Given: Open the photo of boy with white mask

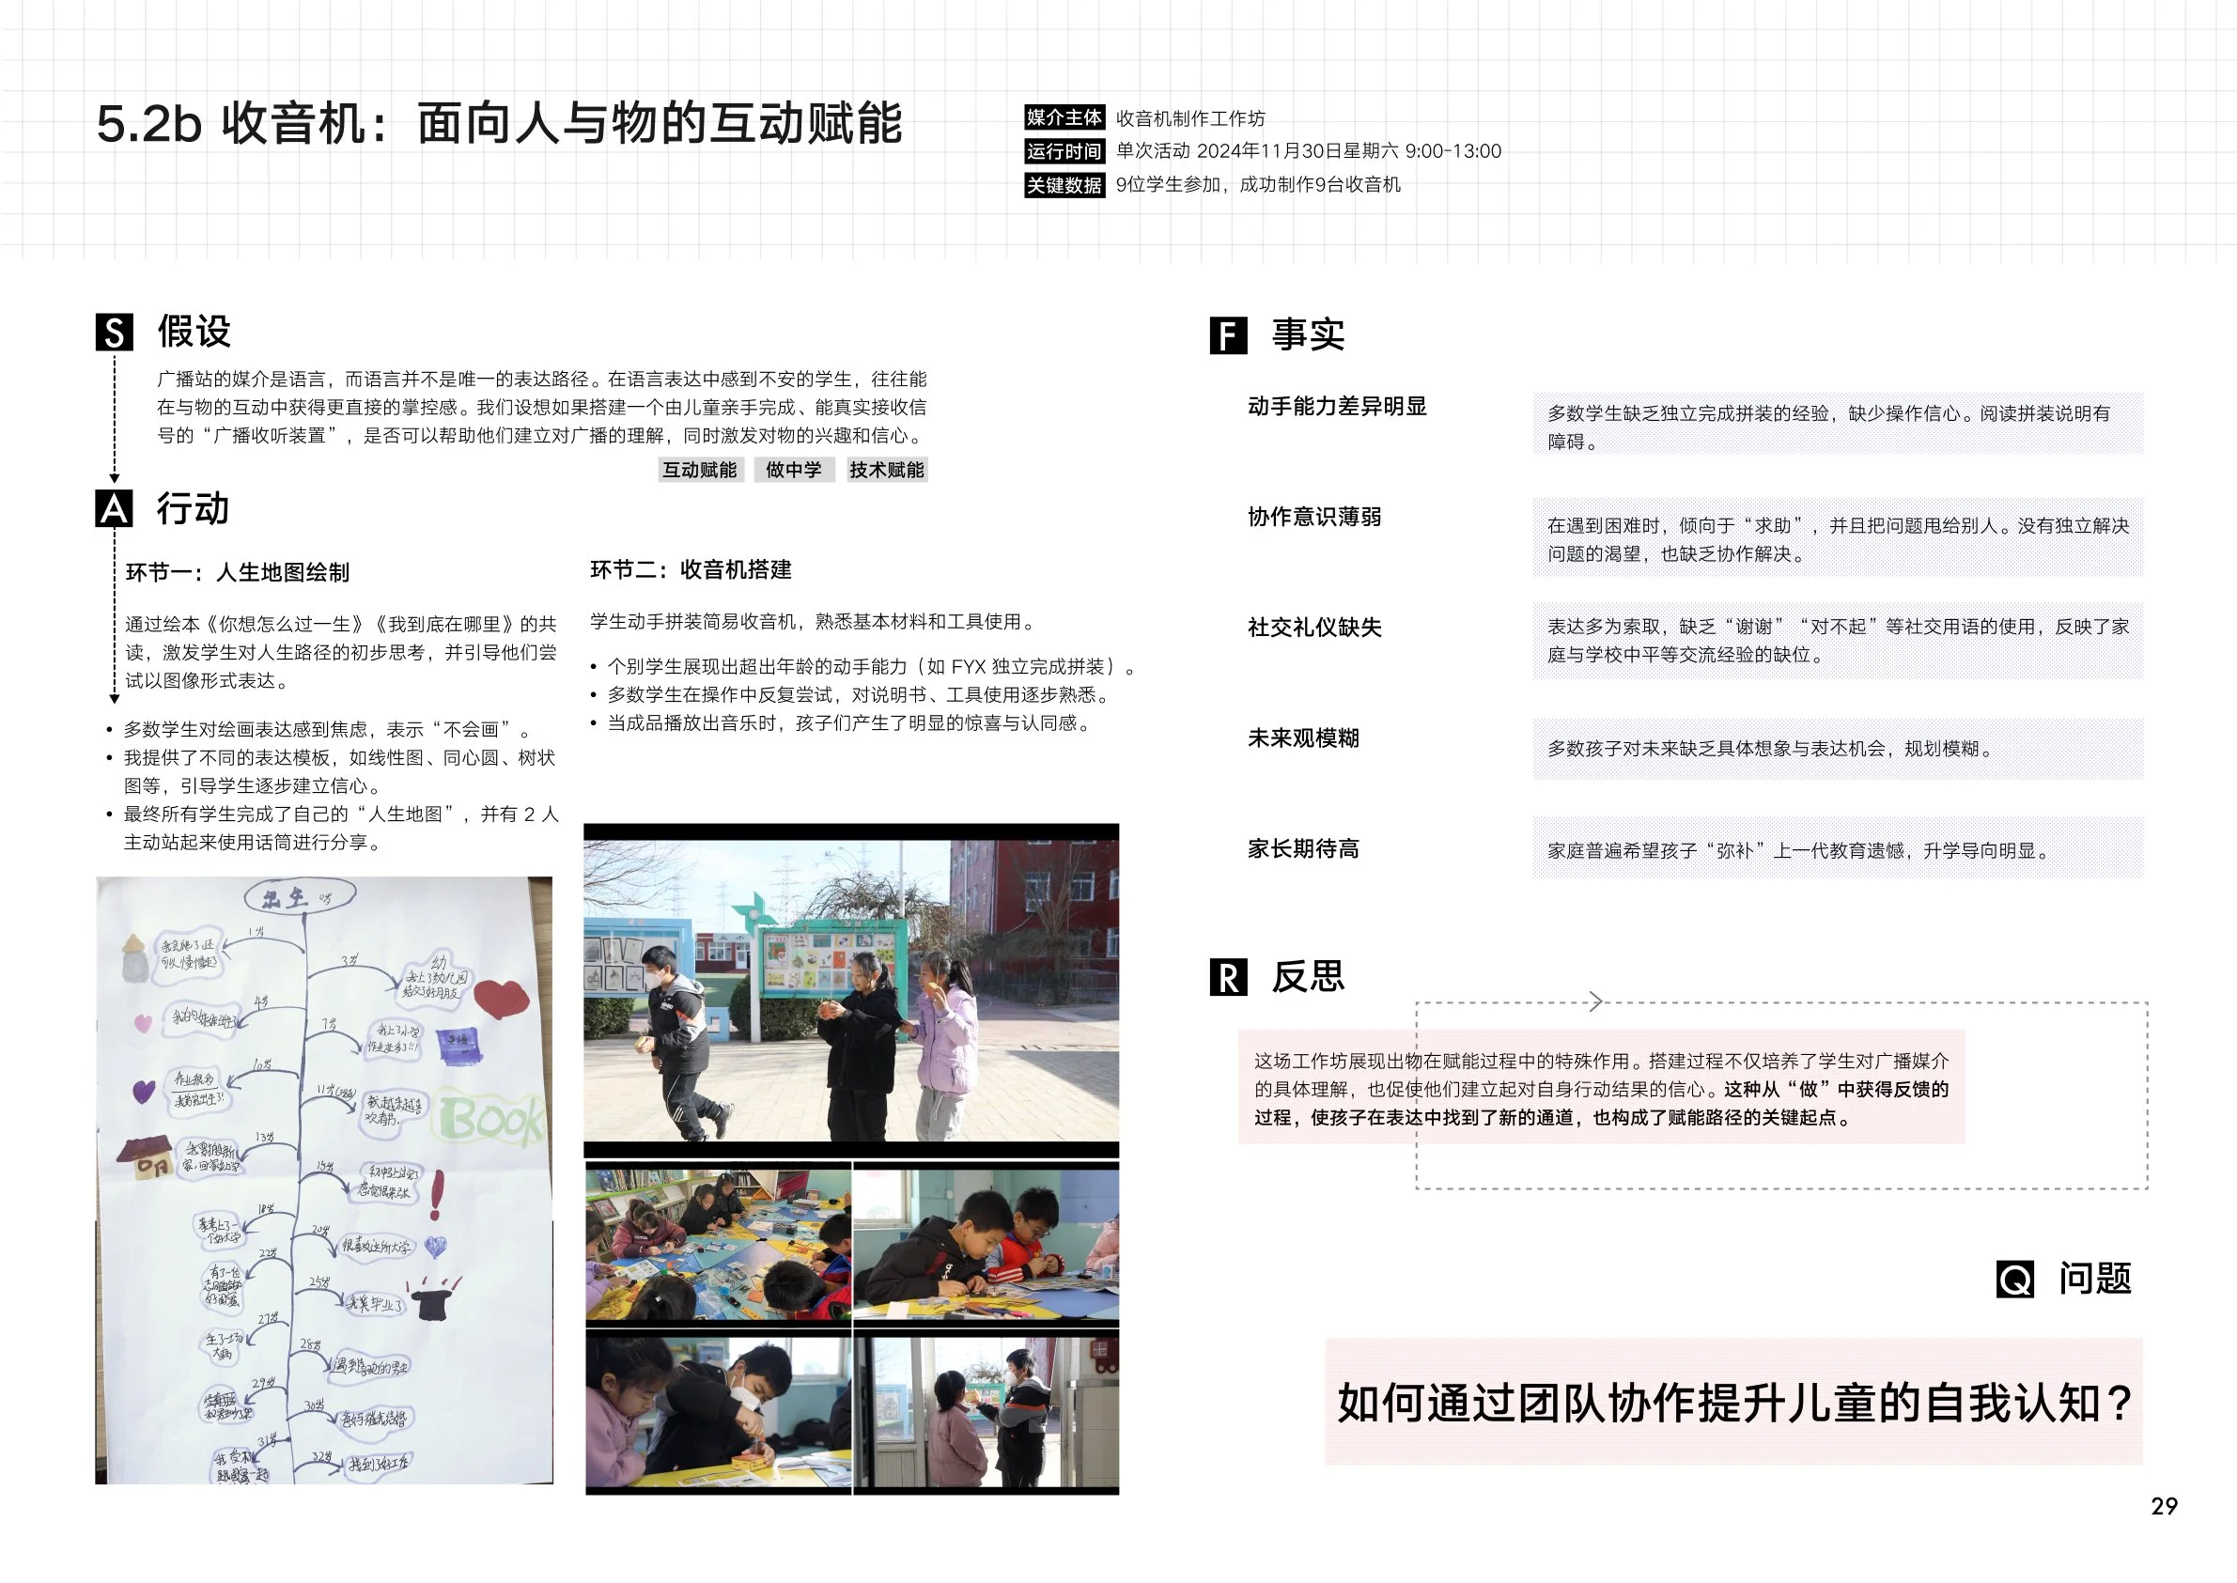Looking at the screenshot, I should pyautogui.click(x=719, y=1413).
